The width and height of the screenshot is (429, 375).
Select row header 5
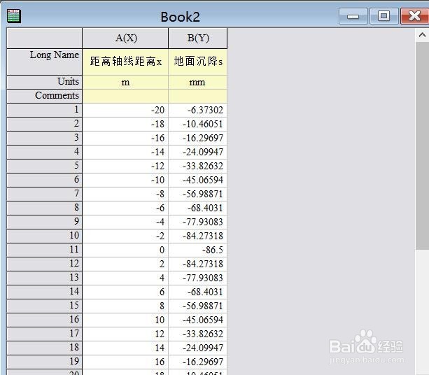coord(45,166)
